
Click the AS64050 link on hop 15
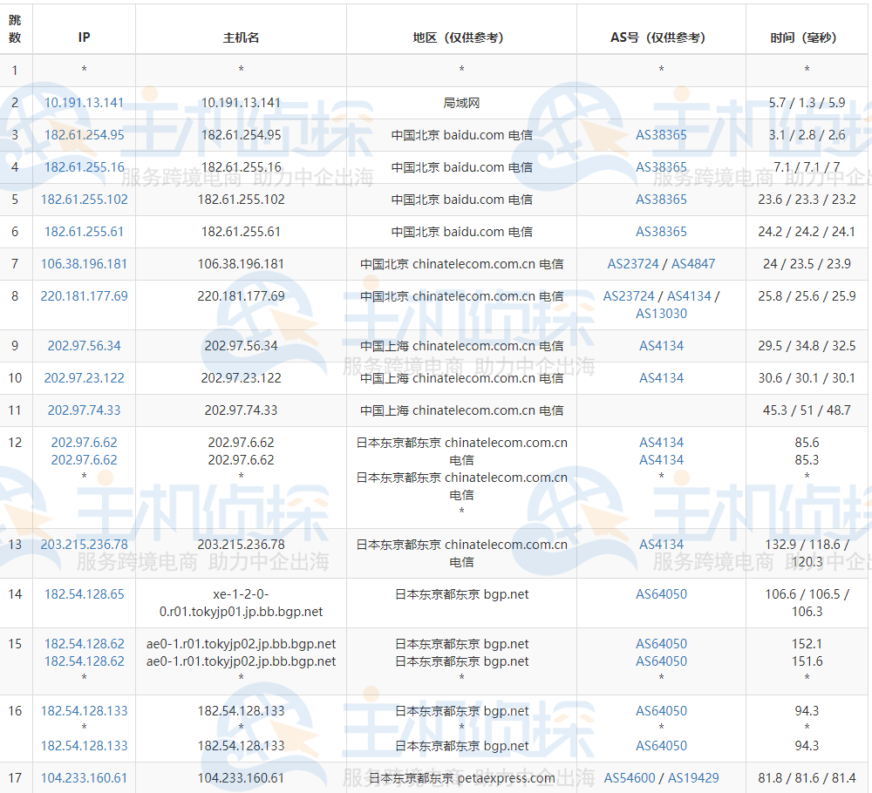(661, 643)
